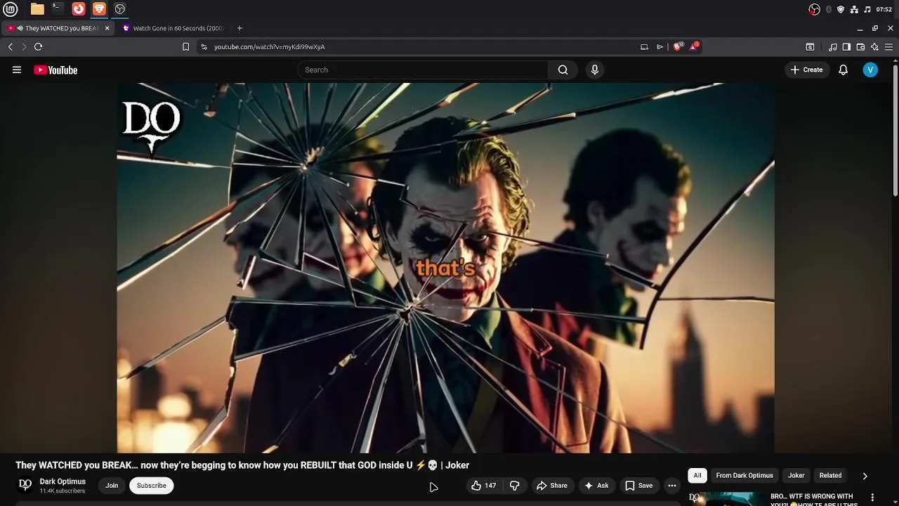Screen dimensions: 899x506
Task: Switch to Watch Gone in 60 Seconds tab
Action: 173,28
